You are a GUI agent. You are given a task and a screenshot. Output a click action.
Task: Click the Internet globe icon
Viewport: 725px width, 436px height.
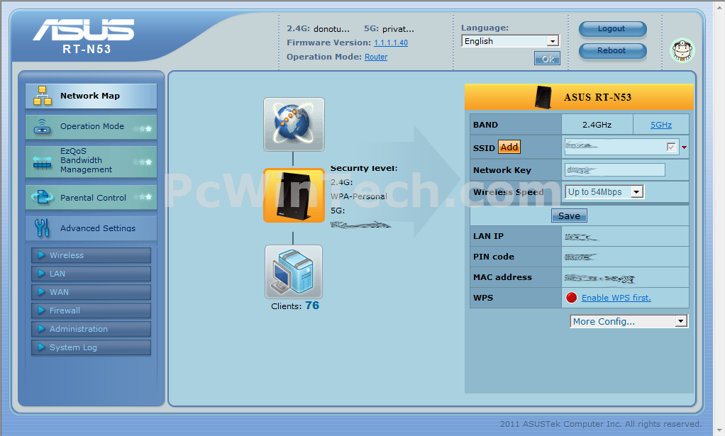(x=294, y=124)
